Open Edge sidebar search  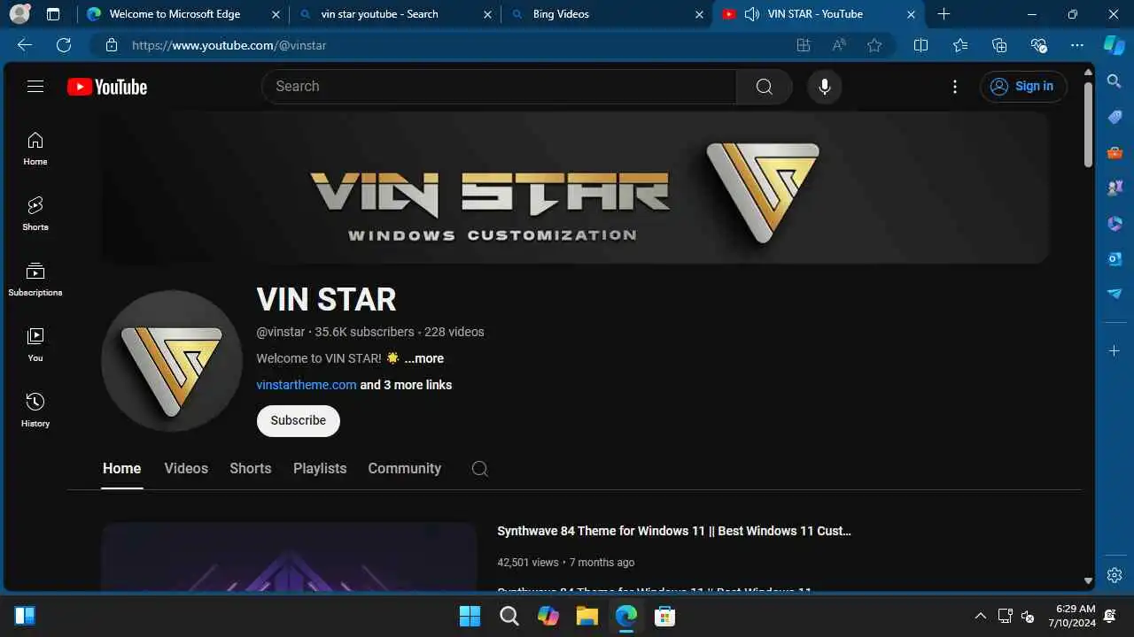(x=1115, y=81)
